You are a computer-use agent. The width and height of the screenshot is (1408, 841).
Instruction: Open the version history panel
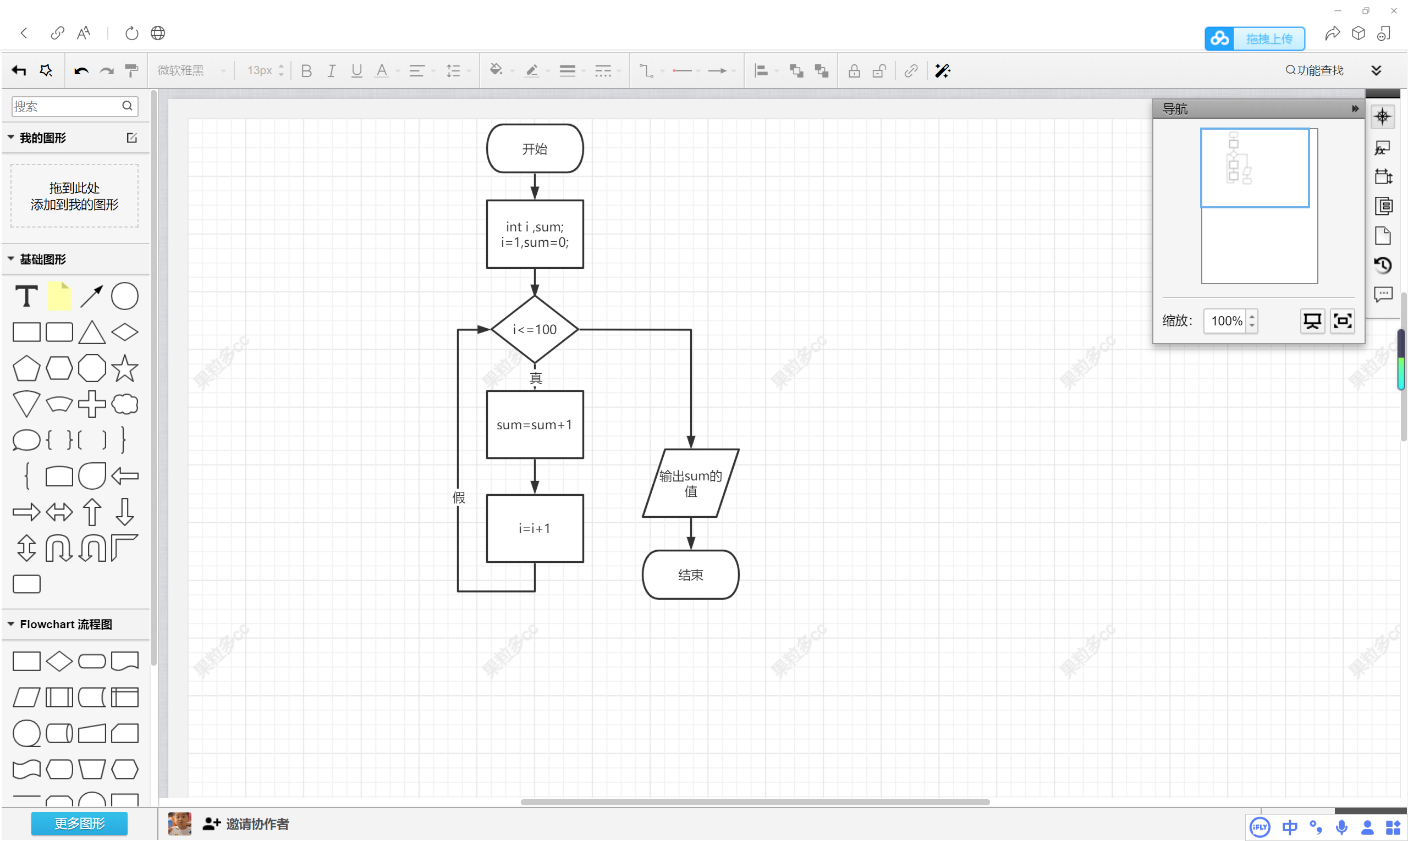tap(1384, 264)
